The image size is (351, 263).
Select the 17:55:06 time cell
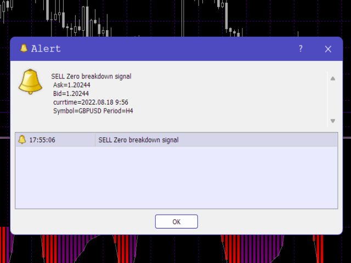(55, 140)
